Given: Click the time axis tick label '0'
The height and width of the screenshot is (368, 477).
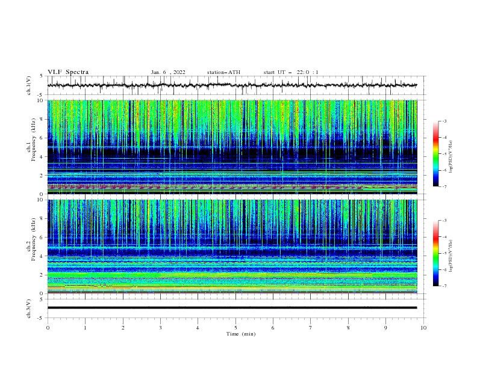Looking at the screenshot, I should [x=48, y=328].
